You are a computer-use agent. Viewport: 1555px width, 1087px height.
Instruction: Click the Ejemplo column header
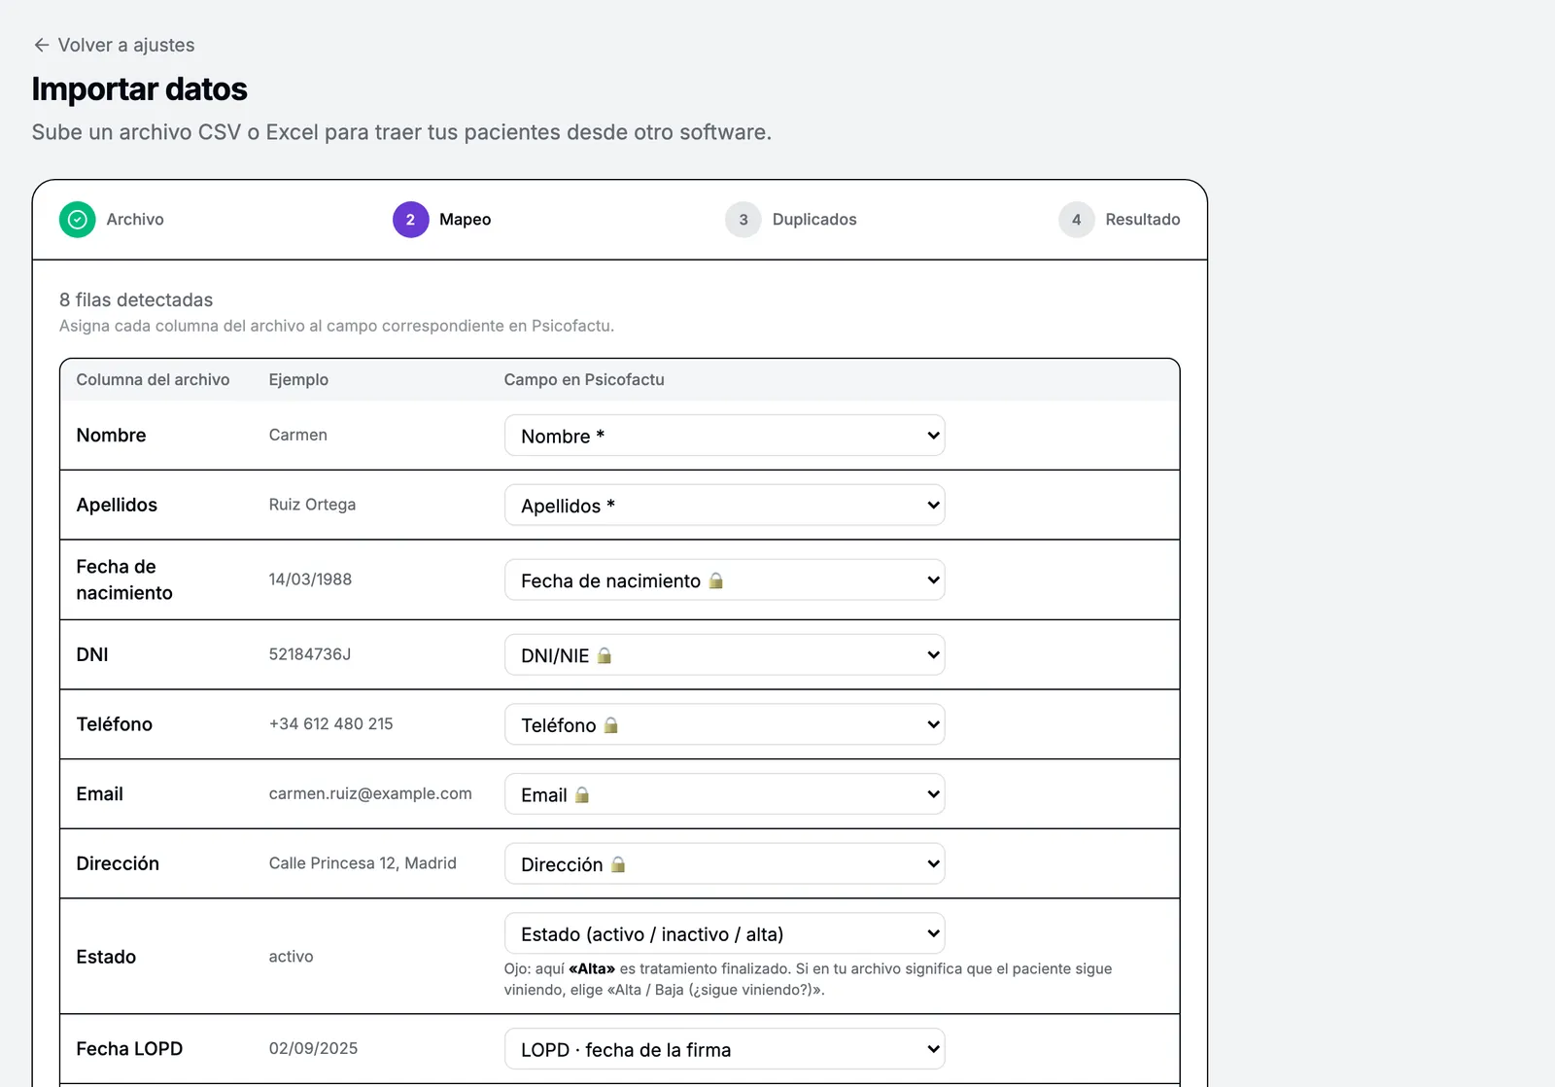click(298, 380)
